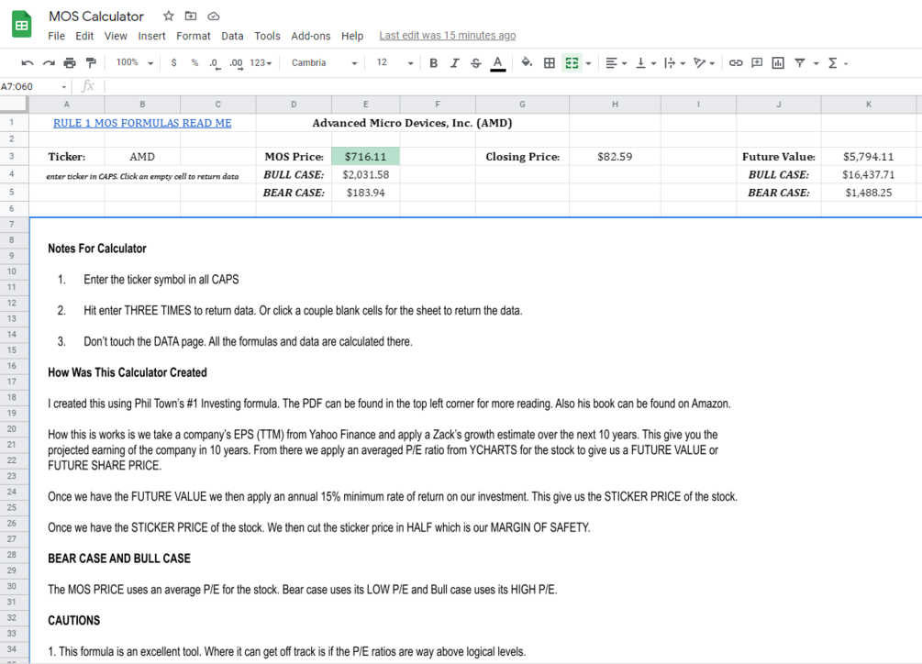Open the File menu
This screenshot has width=922, height=664.
coord(57,36)
